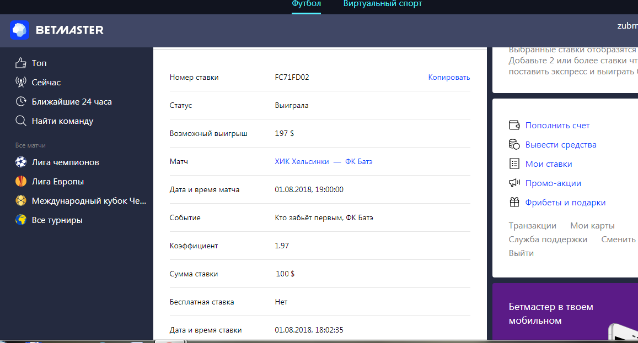Click the possible winnings value 197 $
Screen dimensions: 638x343
pyautogui.click(x=284, y=133)
